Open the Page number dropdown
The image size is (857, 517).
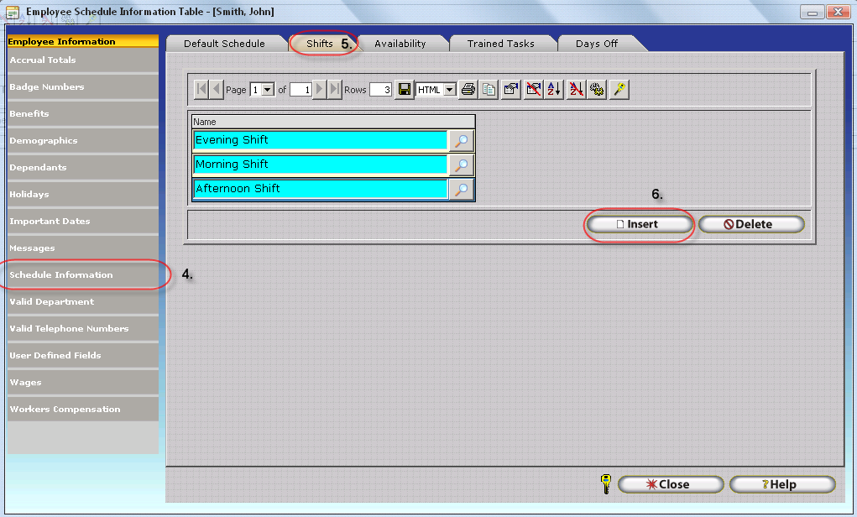[x=268, y=90]
